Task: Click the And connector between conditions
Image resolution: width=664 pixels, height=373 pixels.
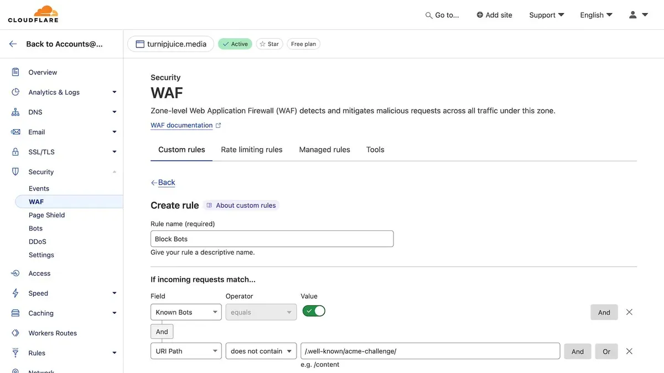Action: tap(162, 332)
